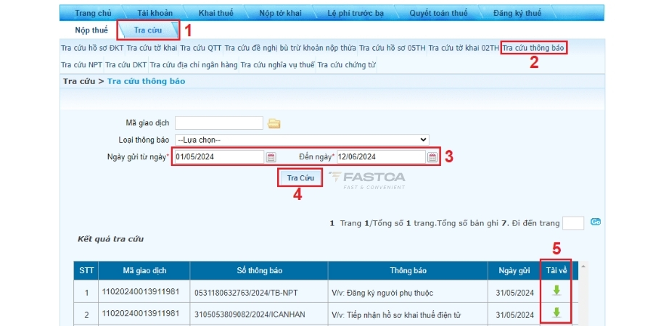
Task: Open the Trang chủ tab
Action: click(94, 13)
